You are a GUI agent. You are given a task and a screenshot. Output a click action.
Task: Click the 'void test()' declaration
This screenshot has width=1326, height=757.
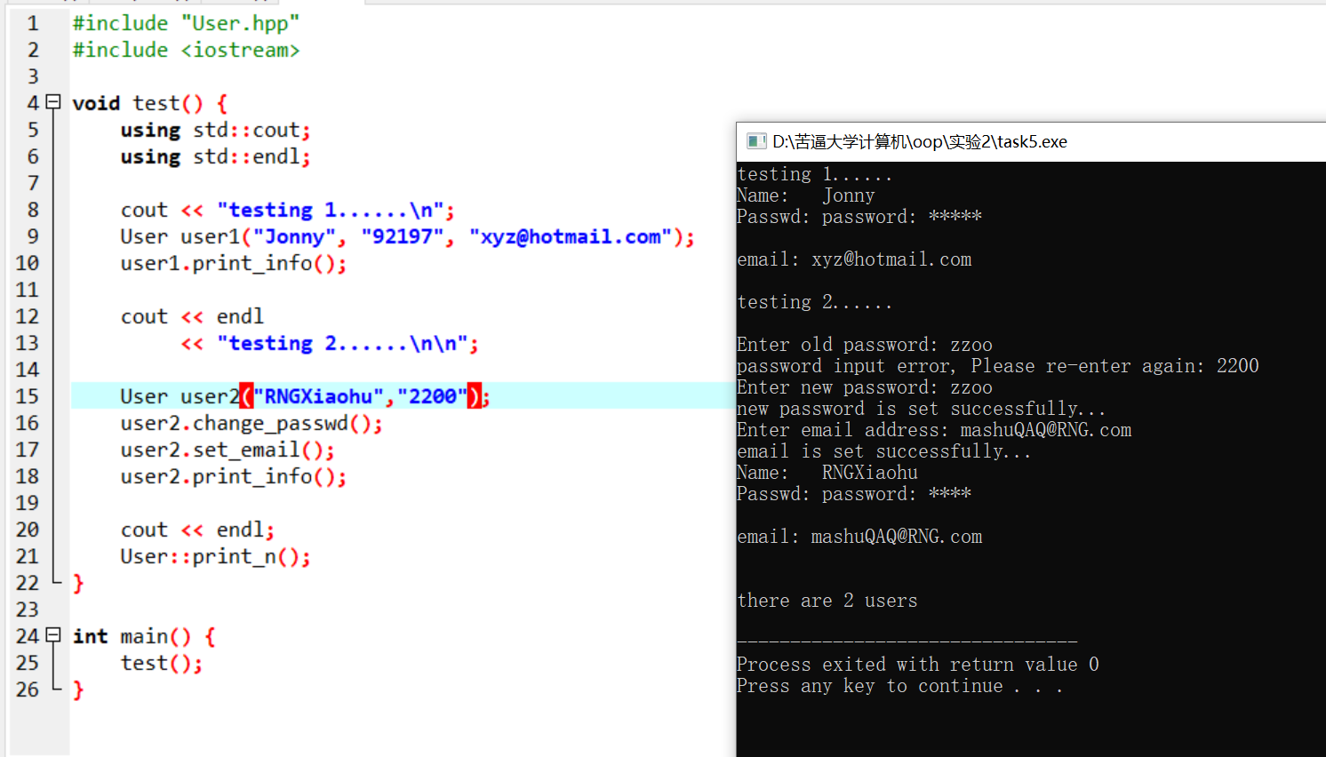[149, 103]
